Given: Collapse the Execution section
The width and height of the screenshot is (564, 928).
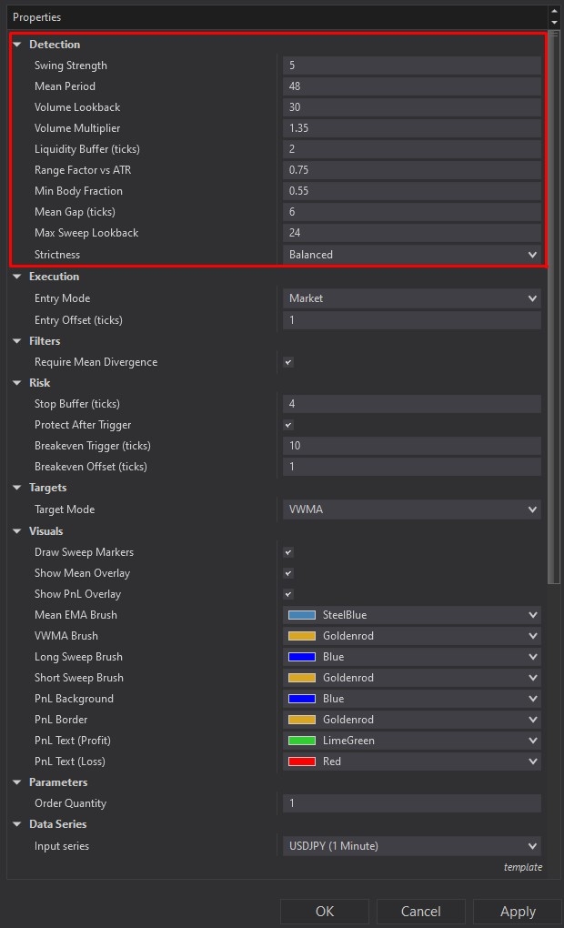Looking at the screenshot, I should pyautogui.click(x=18, y=276).
